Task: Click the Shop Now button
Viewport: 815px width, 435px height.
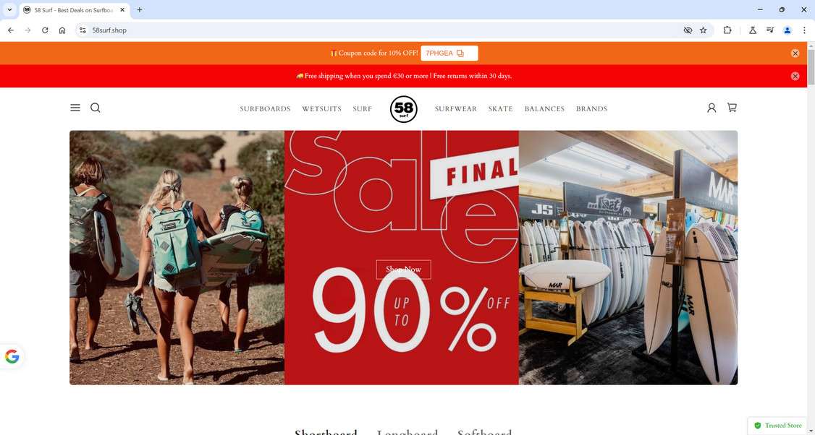Action: [403, 270]
